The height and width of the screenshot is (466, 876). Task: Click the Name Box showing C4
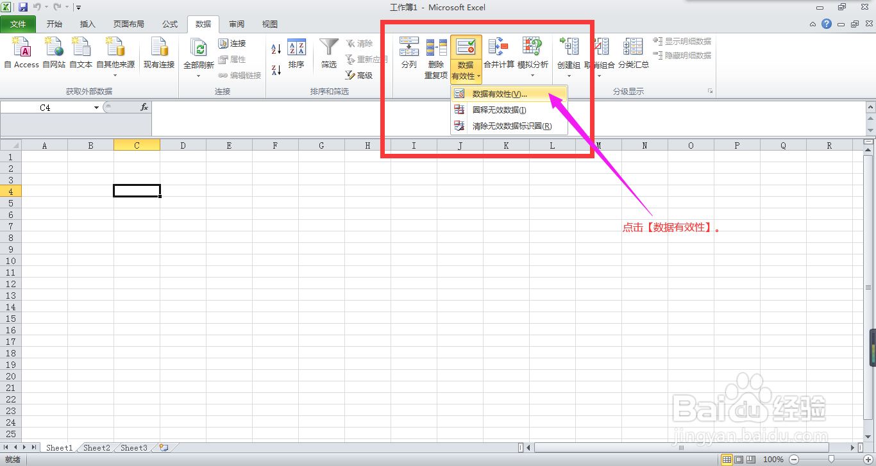tap(45, 107)
